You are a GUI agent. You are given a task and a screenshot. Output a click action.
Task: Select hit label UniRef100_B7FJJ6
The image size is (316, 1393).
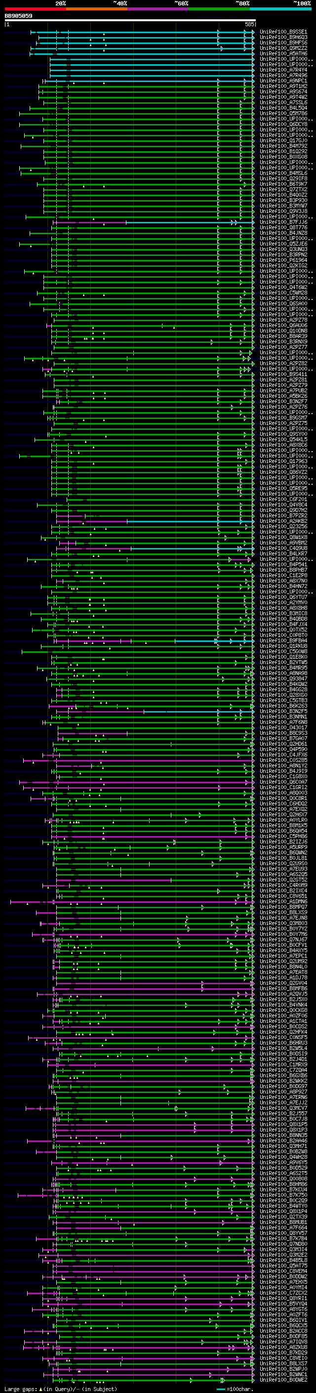[283, 222]
